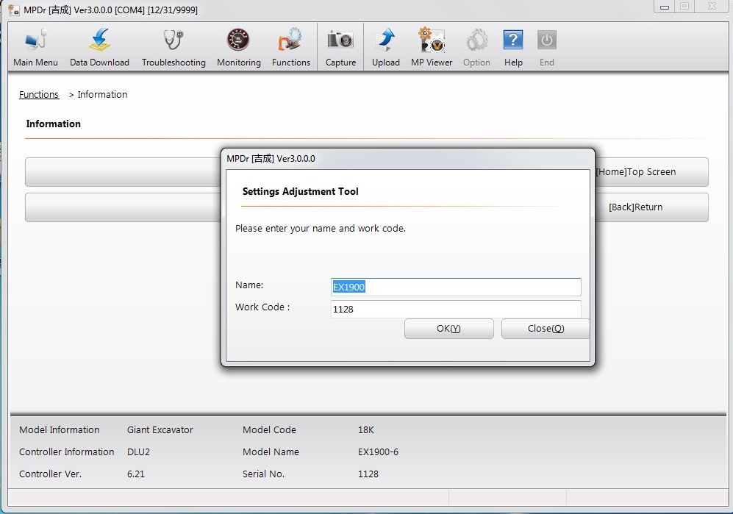Select the Settings Adjustment Tool heading
The image size is (733, 514).
coord(300,191)
